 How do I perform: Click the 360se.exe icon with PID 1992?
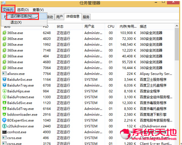point(4,44)
